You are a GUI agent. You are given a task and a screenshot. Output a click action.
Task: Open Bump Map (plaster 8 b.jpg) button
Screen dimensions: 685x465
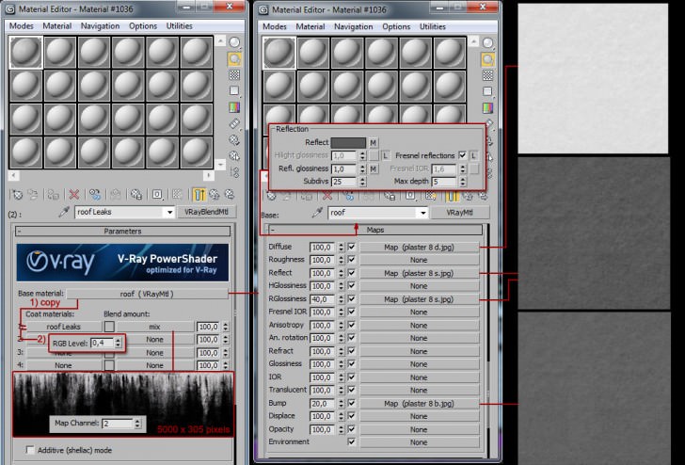click(x=419, y=404)
